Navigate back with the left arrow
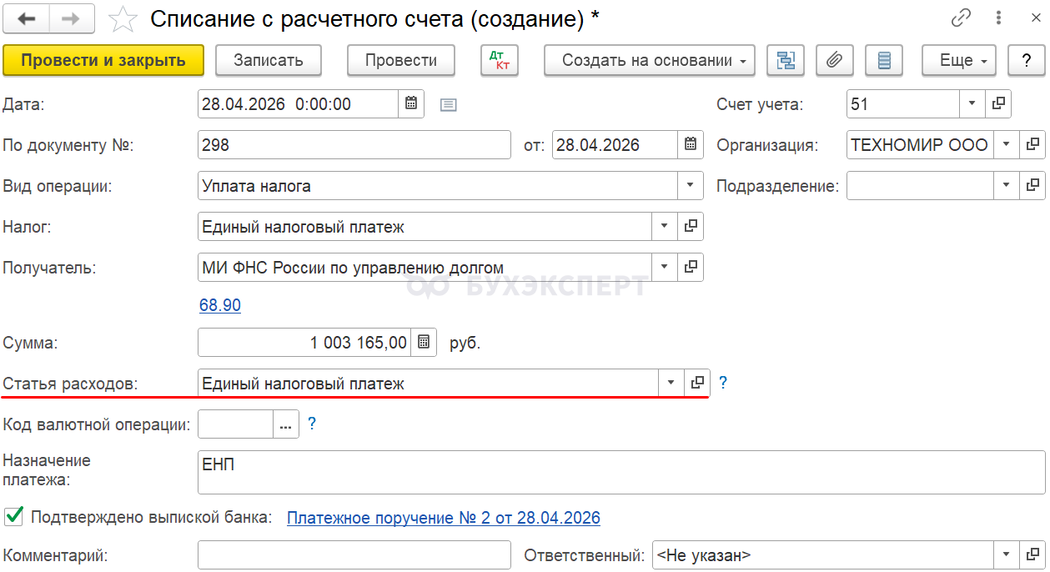 [27, 18]
